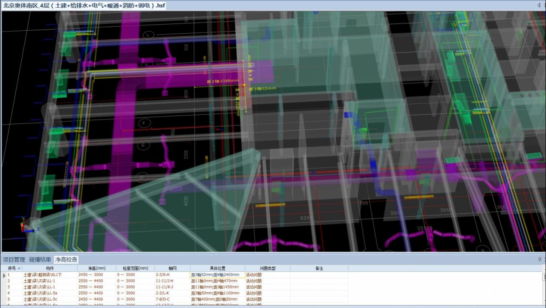Click the 问题类型 column header
The image size is (546, 308).
[x=267, y=268]
